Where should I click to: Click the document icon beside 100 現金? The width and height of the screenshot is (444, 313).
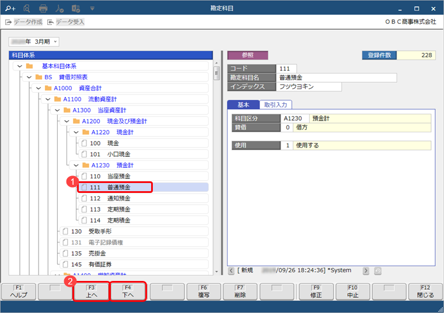pos(84,143)
